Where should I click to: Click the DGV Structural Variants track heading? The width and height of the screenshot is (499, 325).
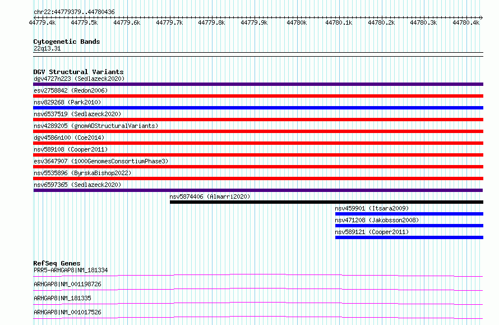tap(78, 72)
